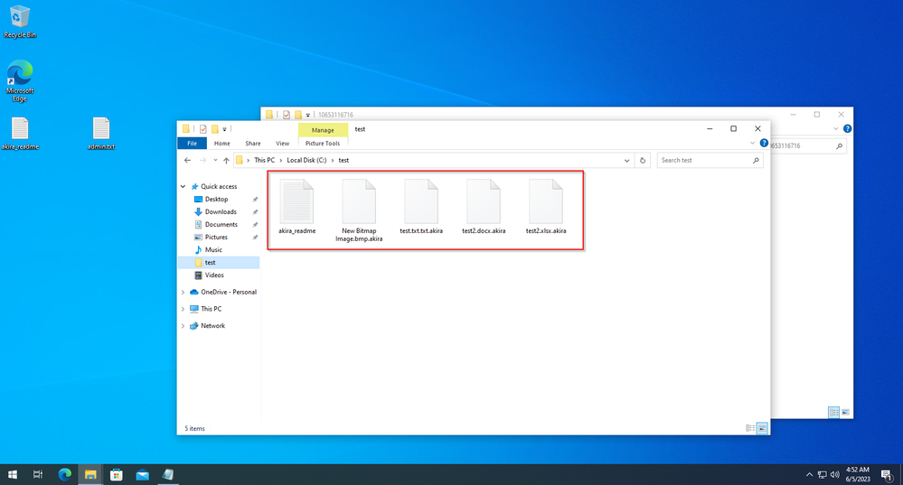The height and width of the screenshot is (485, 903).
Task: Open Windows Start menu
Action: 12,475
